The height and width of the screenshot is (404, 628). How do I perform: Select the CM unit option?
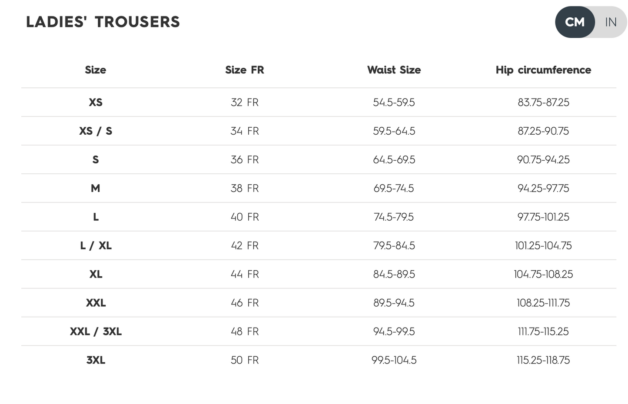click(575, 22)
